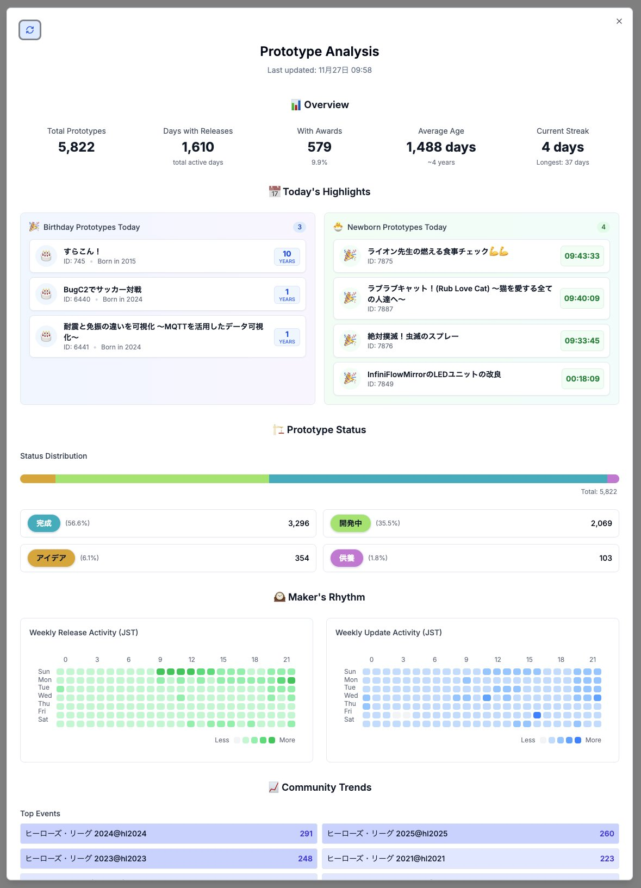Click cake icon for BugC2でサッカー対戦
641x888 pixels.
tap(46, 294)
